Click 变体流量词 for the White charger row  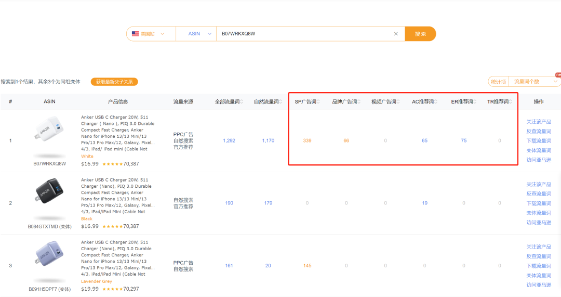539,150
